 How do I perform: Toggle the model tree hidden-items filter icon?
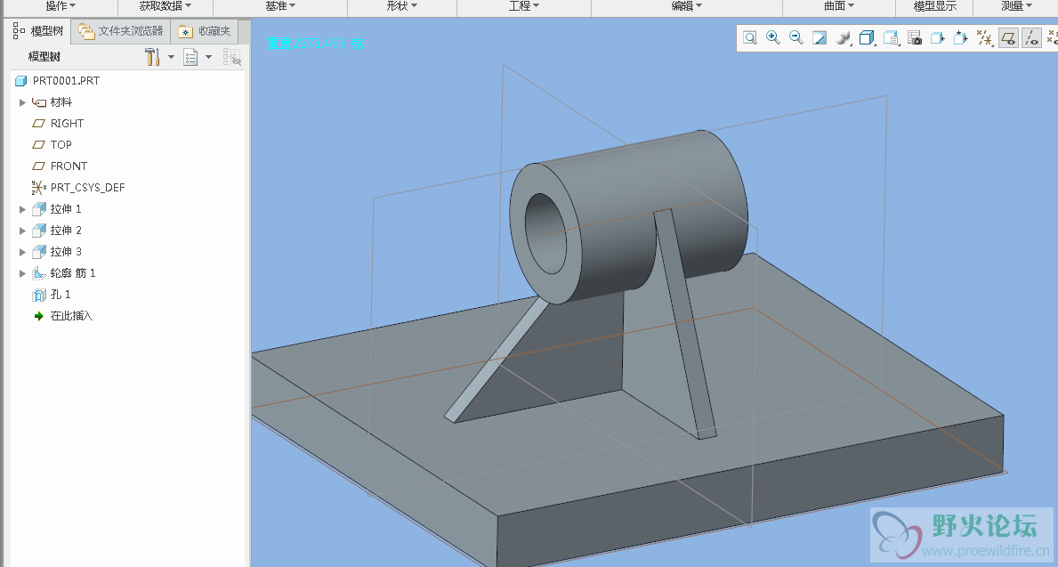[x=231, y=57]
